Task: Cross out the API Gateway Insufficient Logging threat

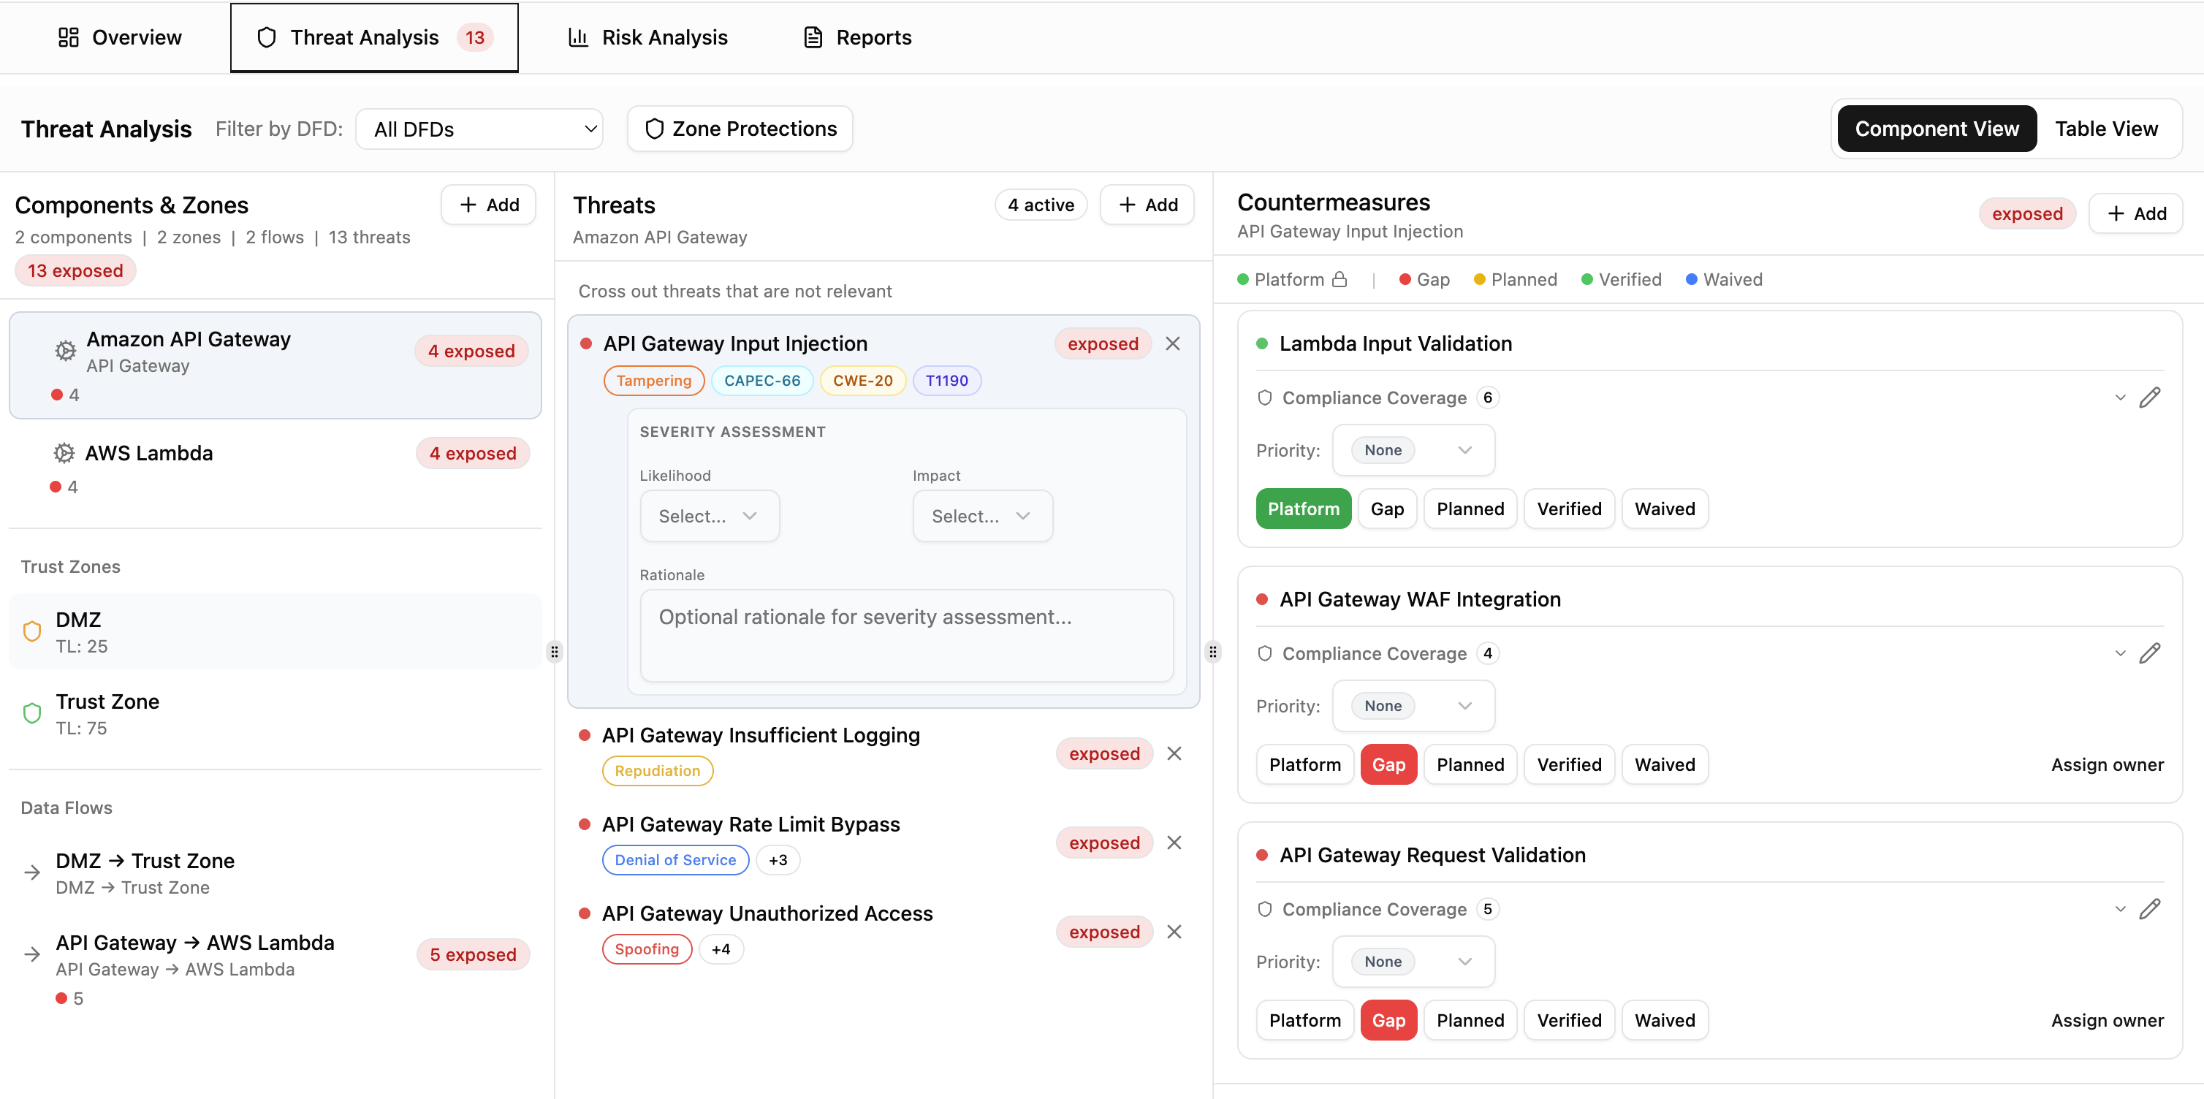Action: 1175,753
